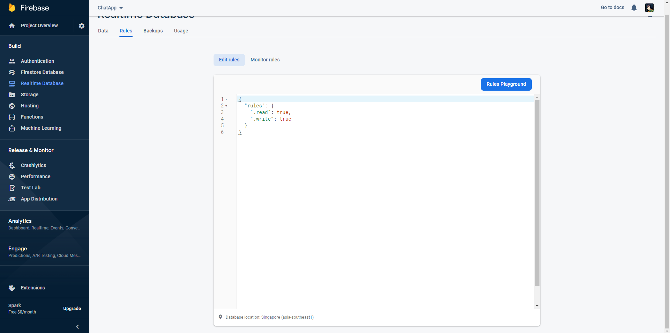Open Storage page
The width and height of the screenshot is (670, 333).
pyautogui.click(x=30, y=94)
